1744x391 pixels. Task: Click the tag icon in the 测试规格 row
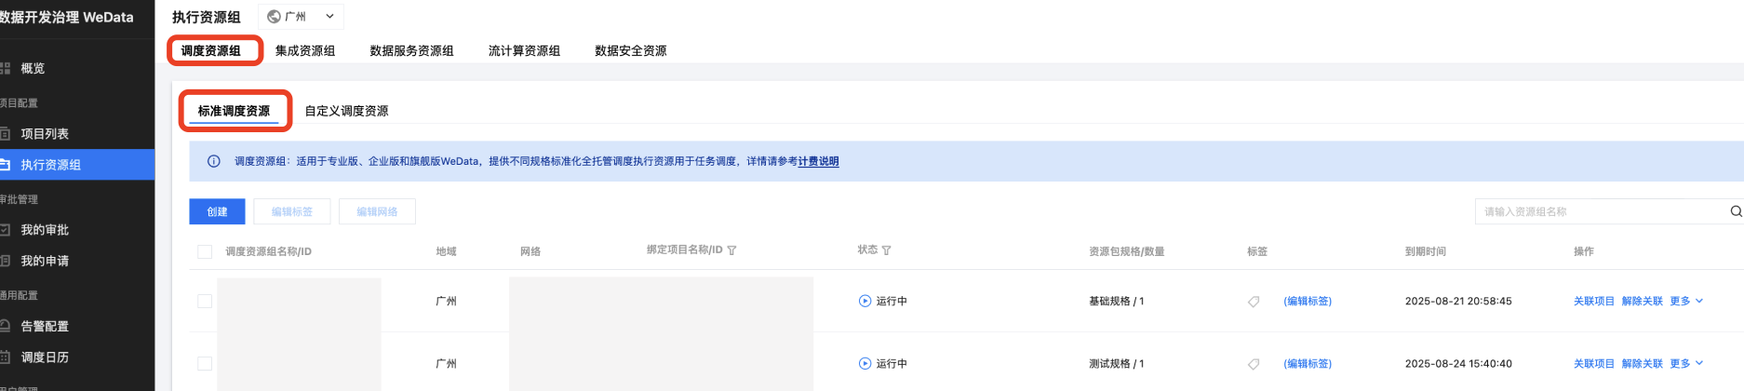[x=1254, y=364]
